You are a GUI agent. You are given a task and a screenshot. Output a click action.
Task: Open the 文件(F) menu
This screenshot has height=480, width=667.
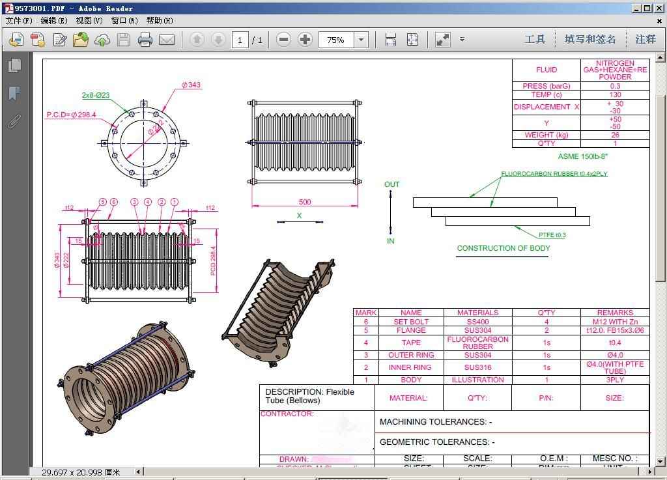click(19, 20)
